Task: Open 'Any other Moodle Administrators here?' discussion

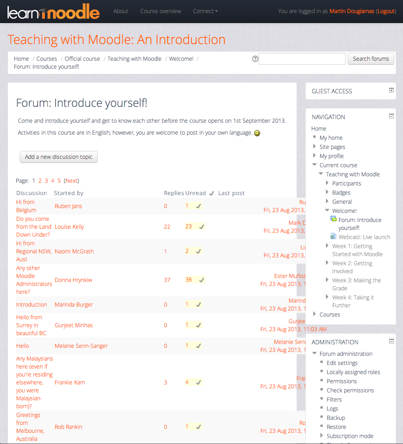Action: (x=34, y=280)
